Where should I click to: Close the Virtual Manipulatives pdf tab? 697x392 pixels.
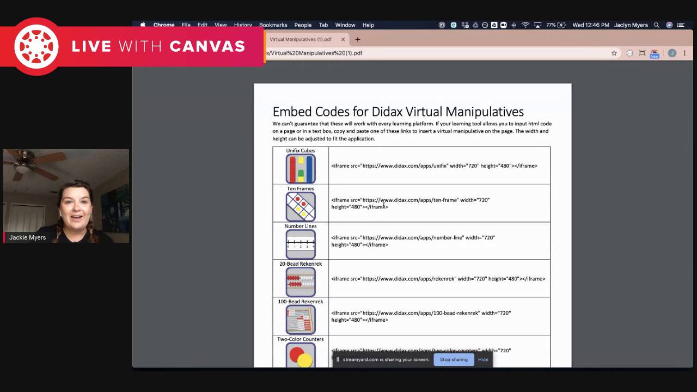click(x=343, y=39)
